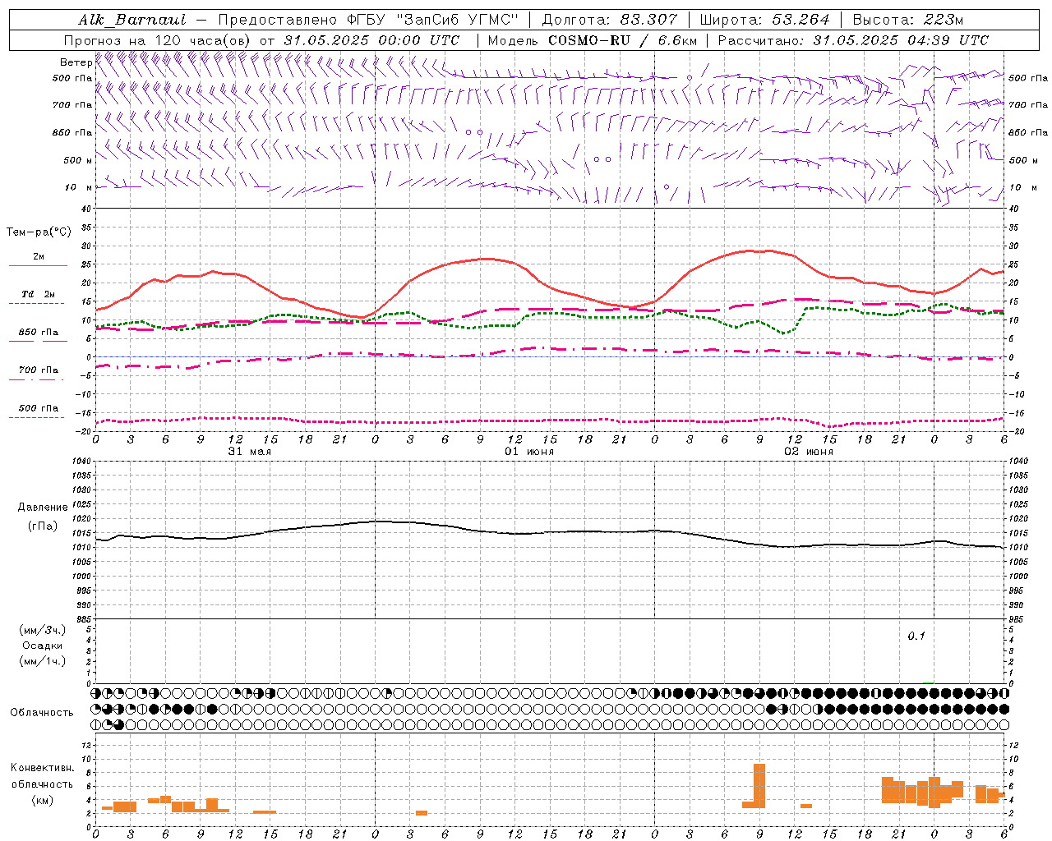
Task: Click the '(гПа)' unit under Давление
Action: pyautogui.click(x=43, y=526)
